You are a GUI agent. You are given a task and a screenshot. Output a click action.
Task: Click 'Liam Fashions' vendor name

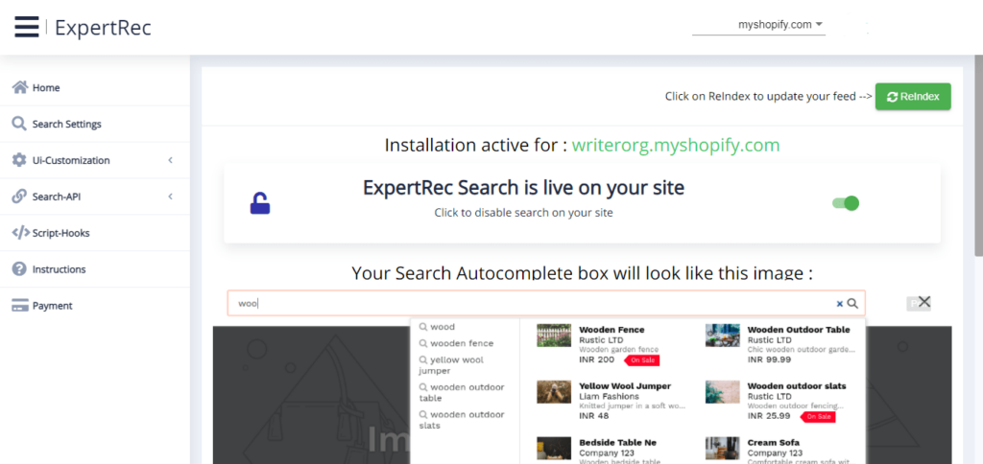[610, 396]
